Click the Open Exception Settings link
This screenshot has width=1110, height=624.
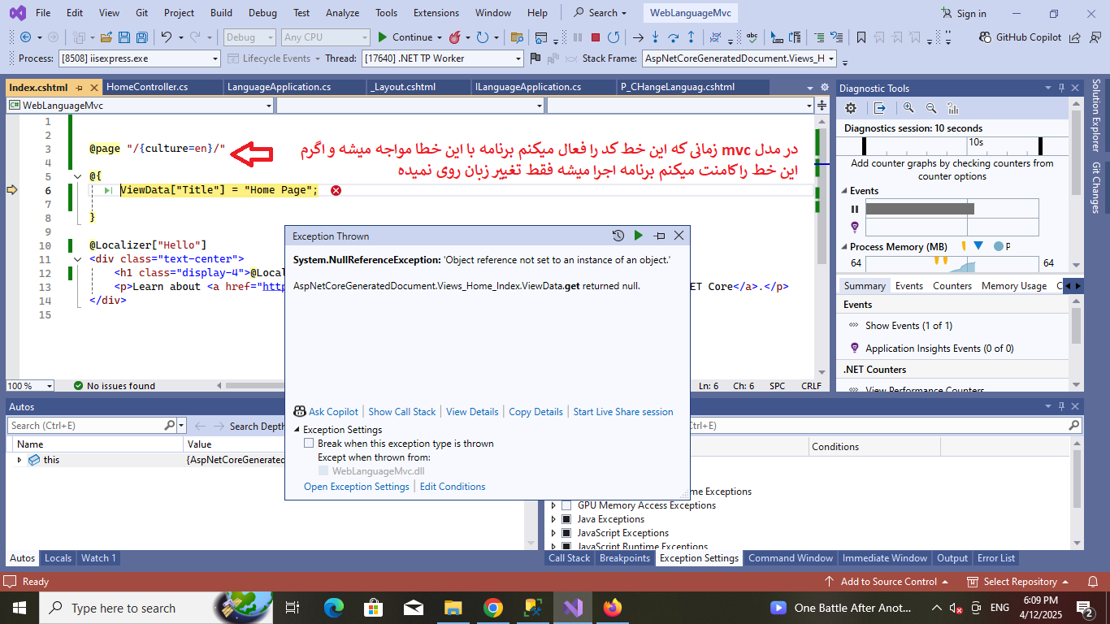point(357,487)
